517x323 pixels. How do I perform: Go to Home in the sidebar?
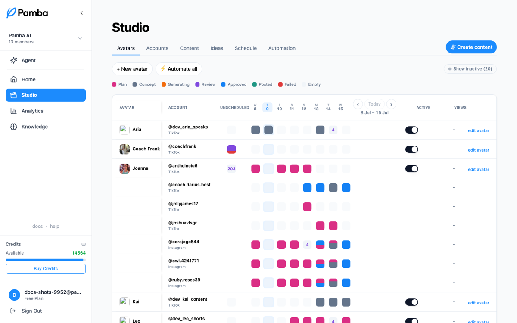(x=46, y=79)
